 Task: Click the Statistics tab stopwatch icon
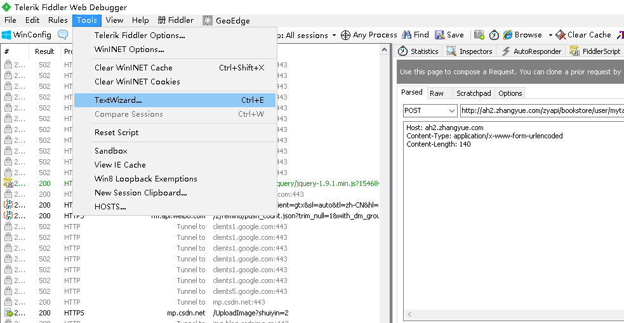[402, 51]
